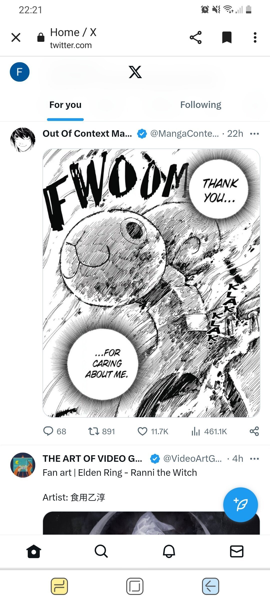Like the manga post with 11.7K likes

142,431
